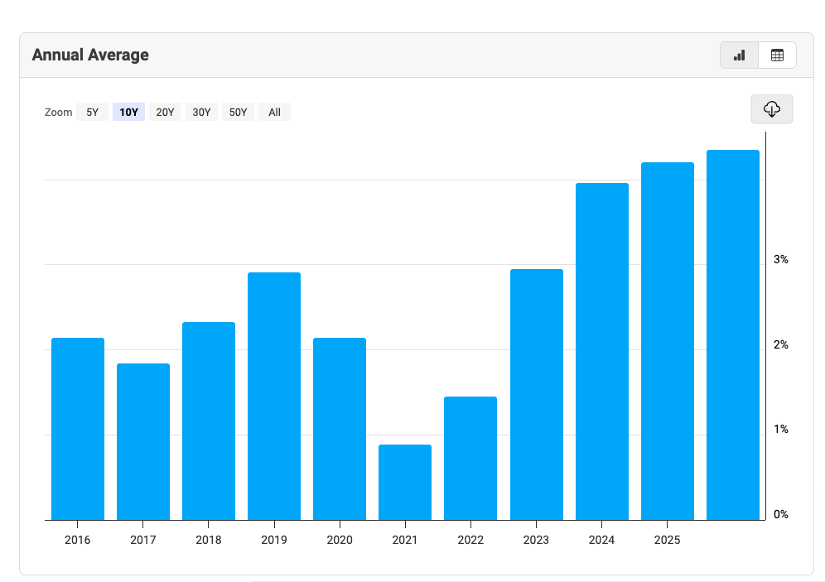The image size is (825, 582).
Task: Click the 2019 bar
Action: click(x=274, y=396)
